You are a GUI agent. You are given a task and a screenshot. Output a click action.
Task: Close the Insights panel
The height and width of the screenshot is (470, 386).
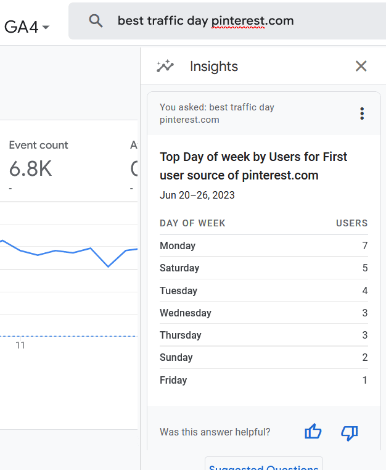pyautogui.click(x=361, y=67)
